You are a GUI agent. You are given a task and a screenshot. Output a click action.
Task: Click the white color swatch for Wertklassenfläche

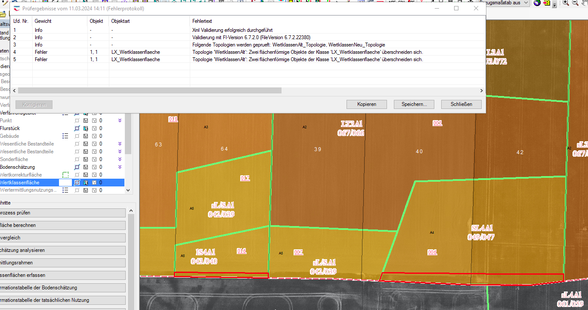65,183
